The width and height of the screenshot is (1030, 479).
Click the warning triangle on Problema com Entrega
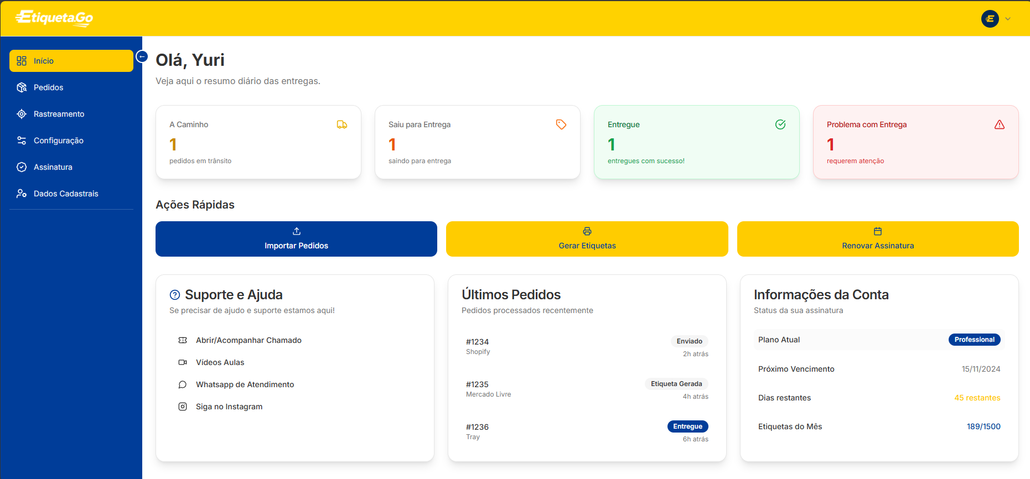[999, 124]
